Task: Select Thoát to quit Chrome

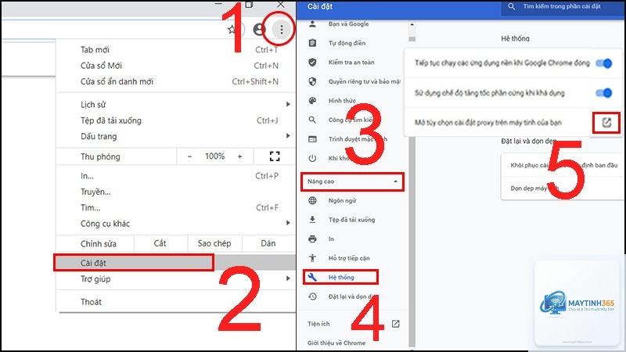Action: (175, 302)
